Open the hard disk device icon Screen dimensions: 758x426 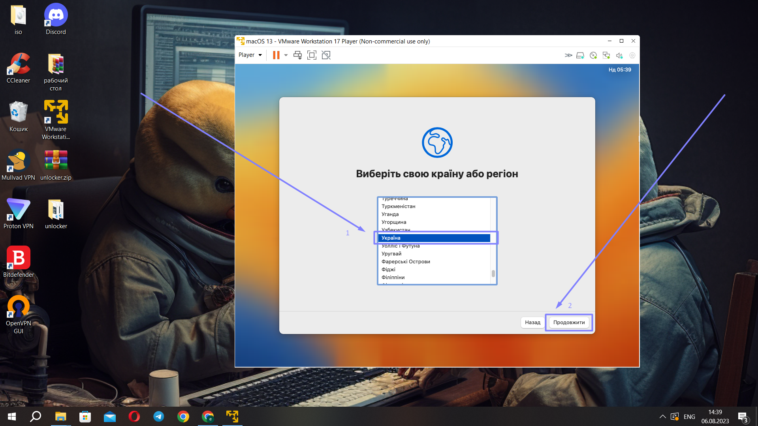click(580, 55)
